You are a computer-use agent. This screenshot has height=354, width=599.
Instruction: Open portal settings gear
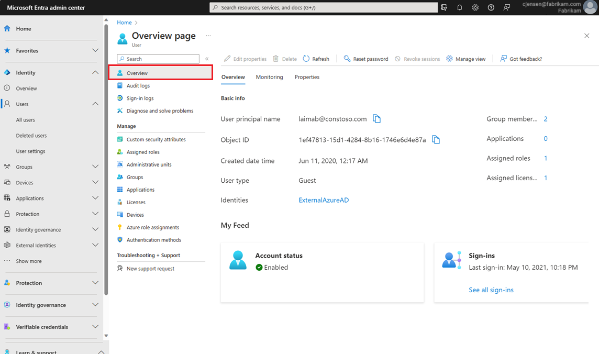(475, 7)
